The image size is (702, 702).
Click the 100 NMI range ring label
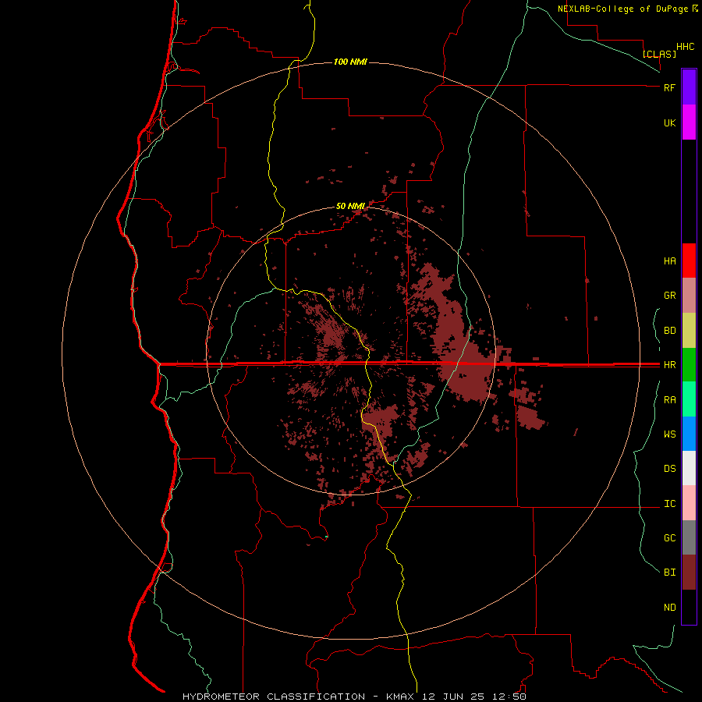click(x=350, y=62)
